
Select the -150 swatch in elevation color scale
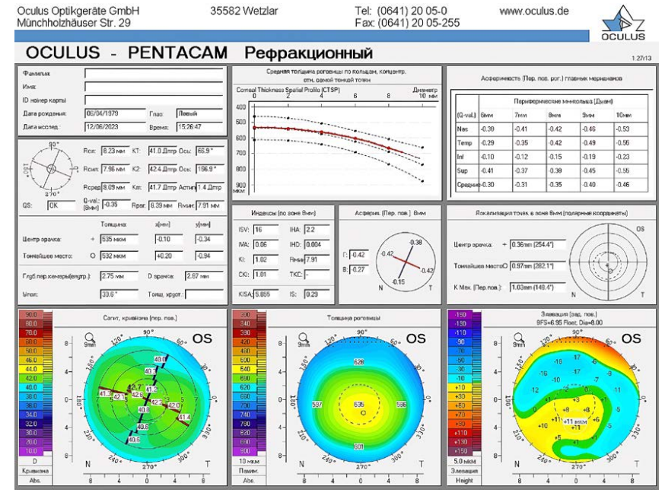click(460, 314)
